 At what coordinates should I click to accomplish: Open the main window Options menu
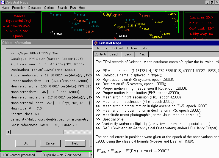point(49,8)
